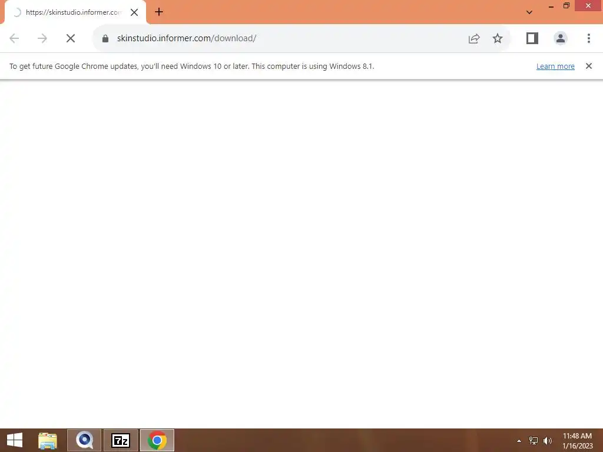Viewport: 603px width, 452px height.
Task: Stop loading the page
Action: (x=71, y=38)
